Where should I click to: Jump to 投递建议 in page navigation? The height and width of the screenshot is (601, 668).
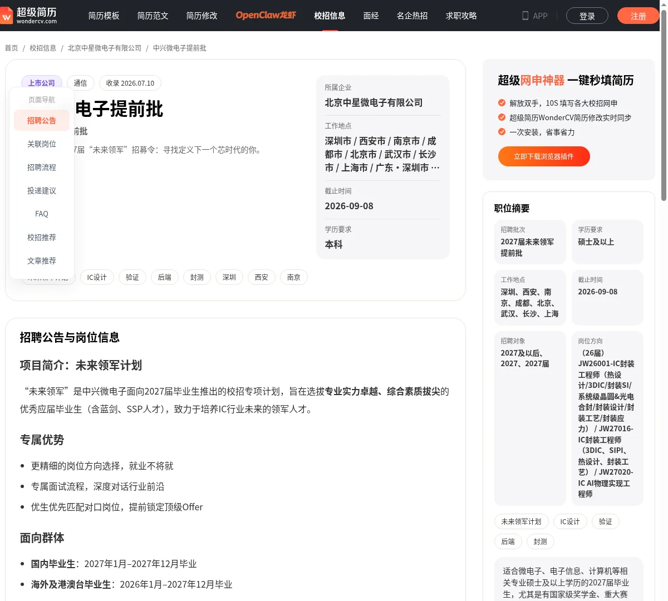tap(42, 190)
